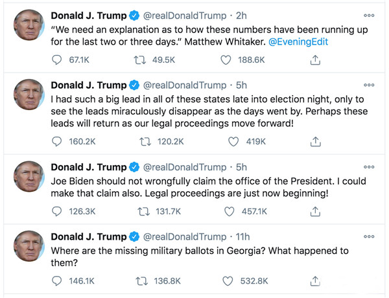Open more options on Matthew Whitaker tweet

point(369,14)
